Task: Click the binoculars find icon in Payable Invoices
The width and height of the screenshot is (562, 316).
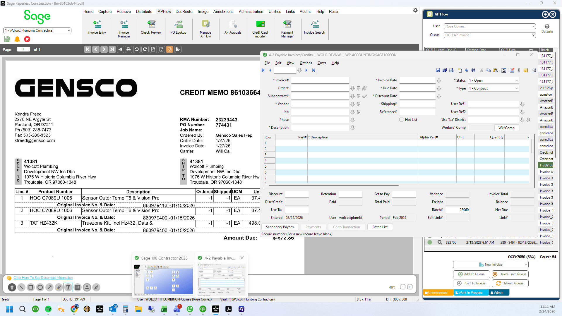Action: point(473,71)
